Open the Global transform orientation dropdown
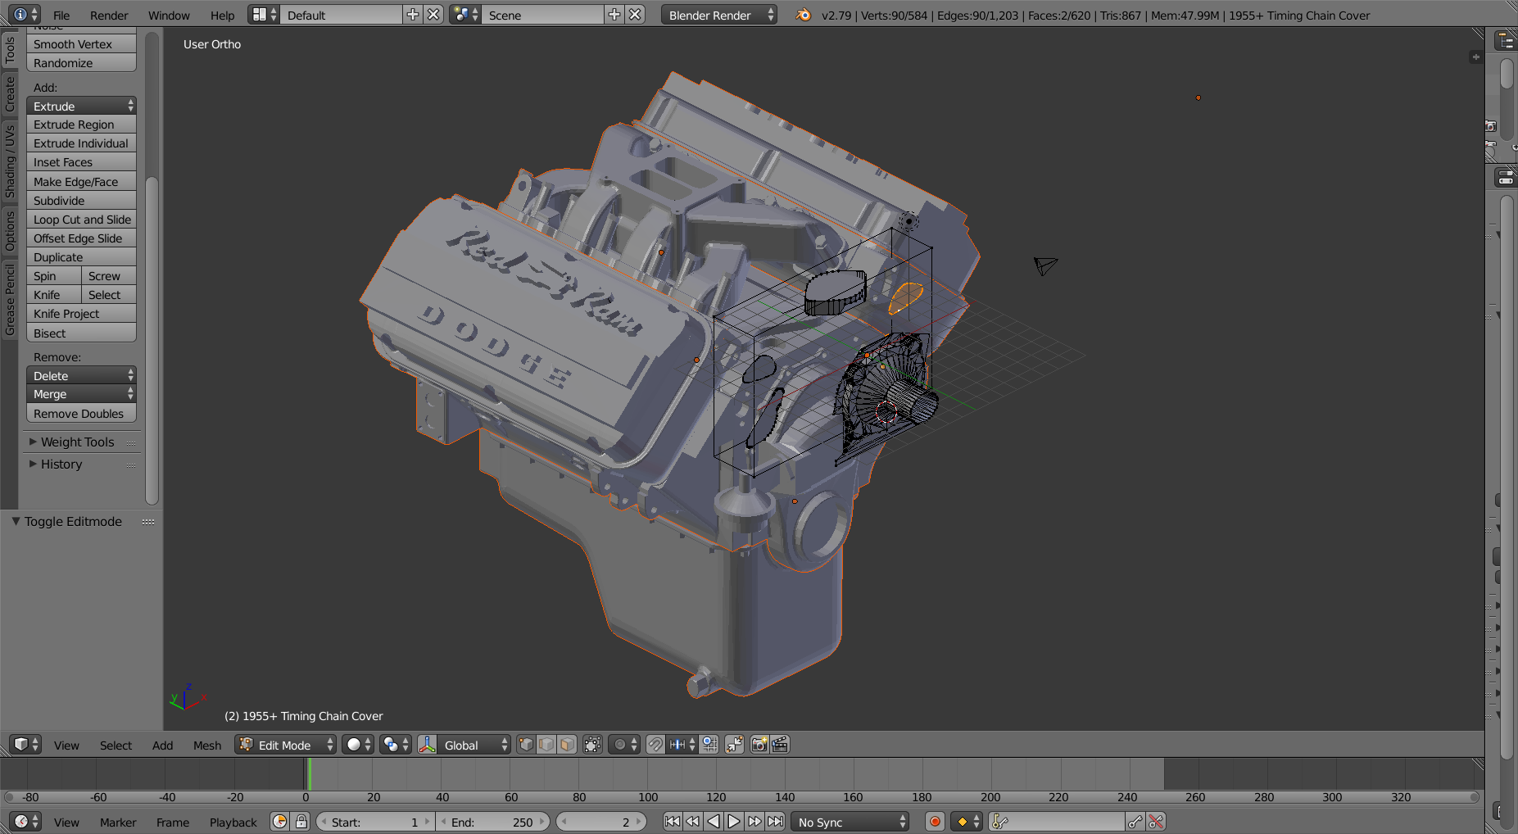Image resolution: width=1518 pixels, height=834 pixels. click(x=474, y=745)
